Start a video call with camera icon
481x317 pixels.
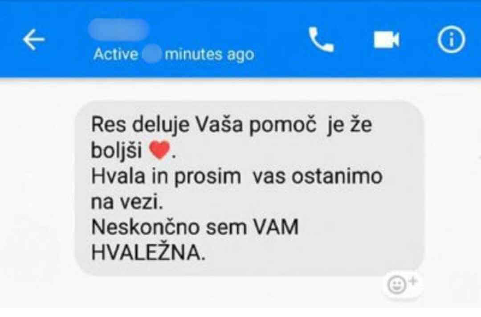(387, 40)
